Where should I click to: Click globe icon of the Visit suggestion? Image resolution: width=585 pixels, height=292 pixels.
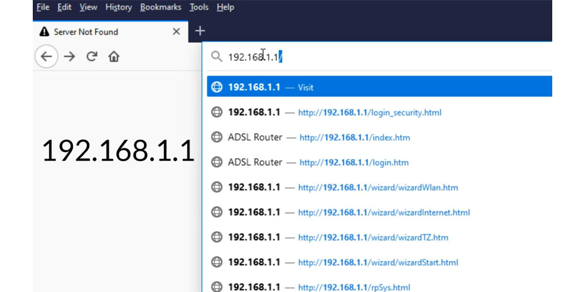click(x=217, y=87)
